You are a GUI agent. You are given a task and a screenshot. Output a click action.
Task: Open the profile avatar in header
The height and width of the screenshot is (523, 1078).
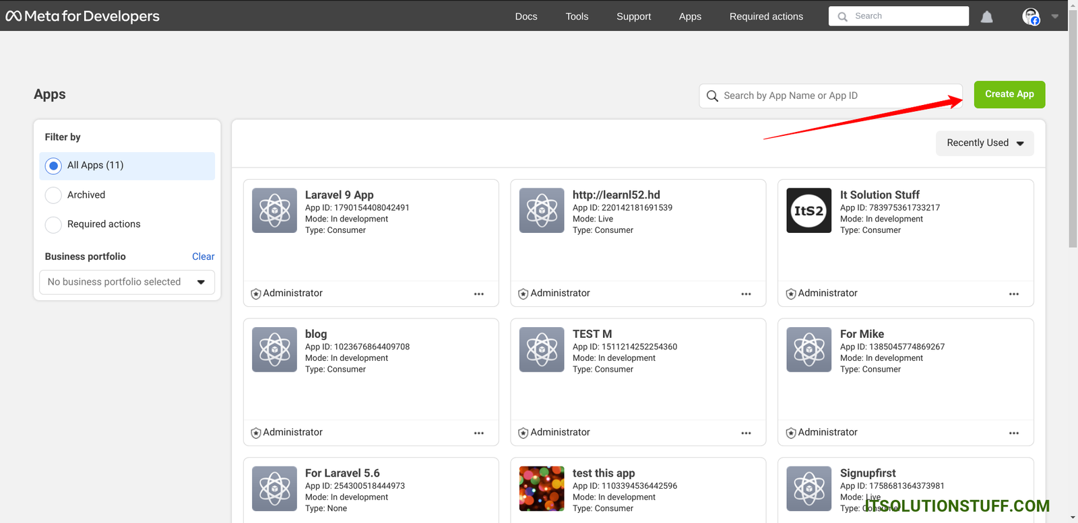click(x=1030, y=16)
